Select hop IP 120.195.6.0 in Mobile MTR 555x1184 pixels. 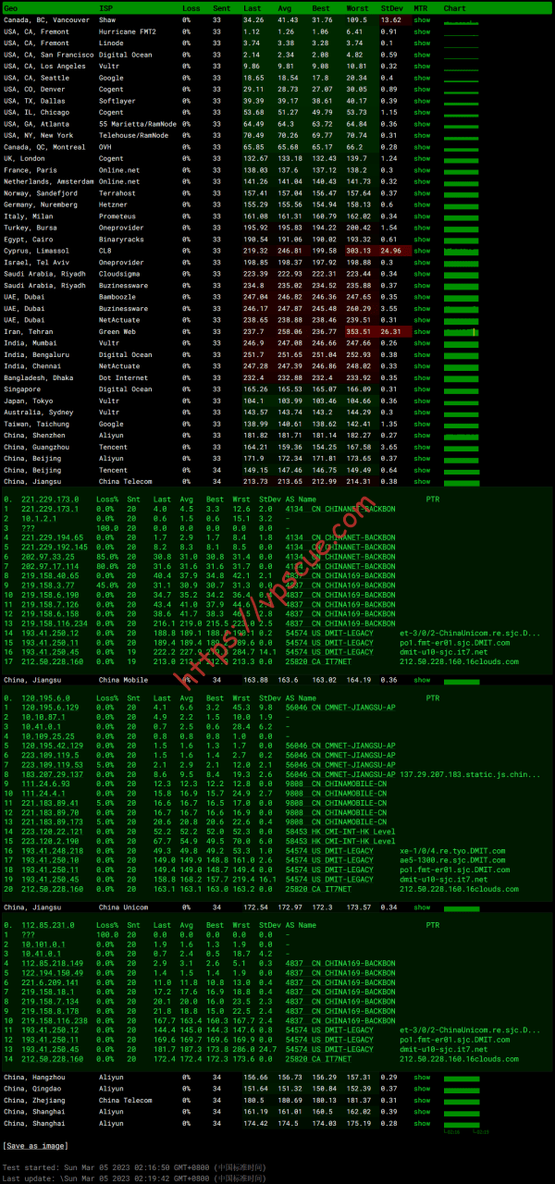(44, 700)
